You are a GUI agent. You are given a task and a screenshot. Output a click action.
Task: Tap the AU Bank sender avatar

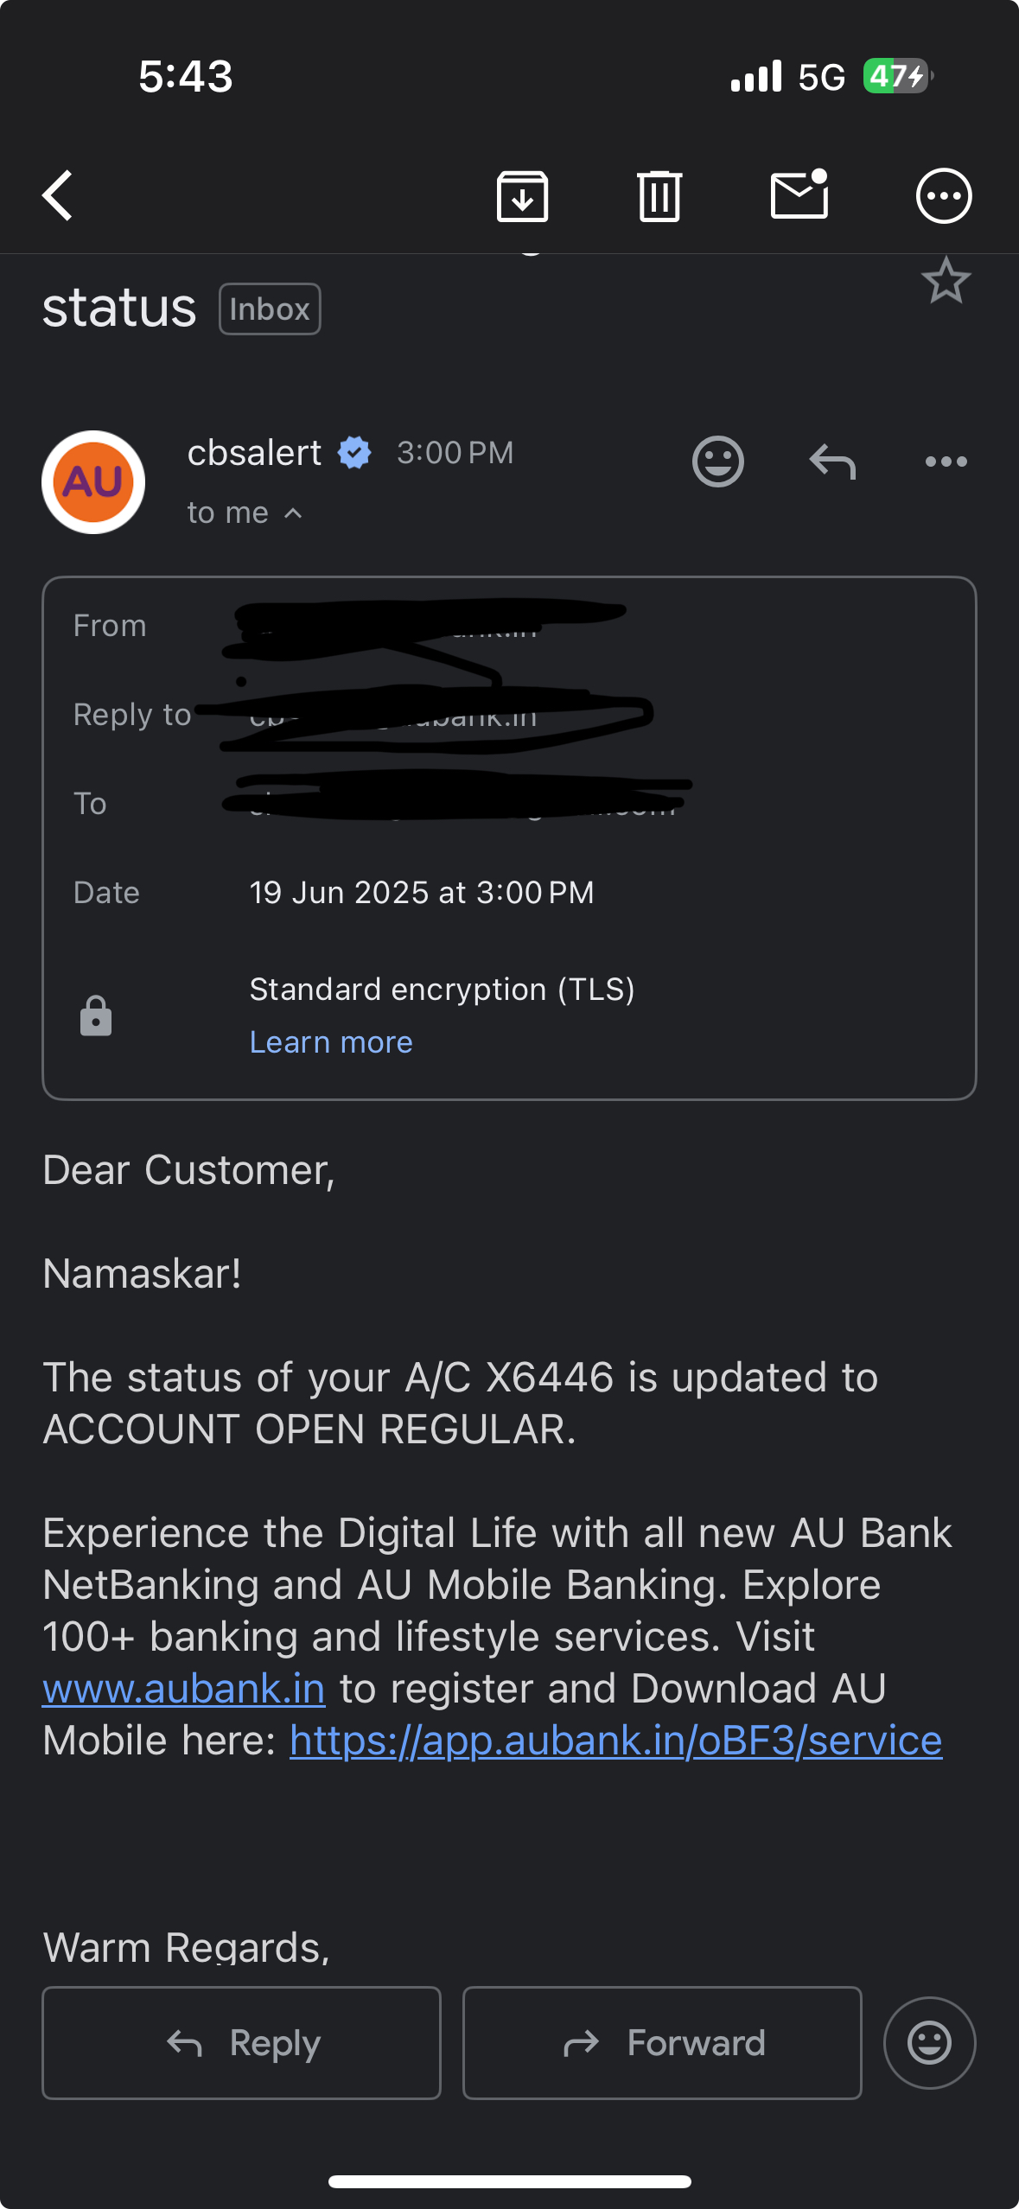(93, 482)
